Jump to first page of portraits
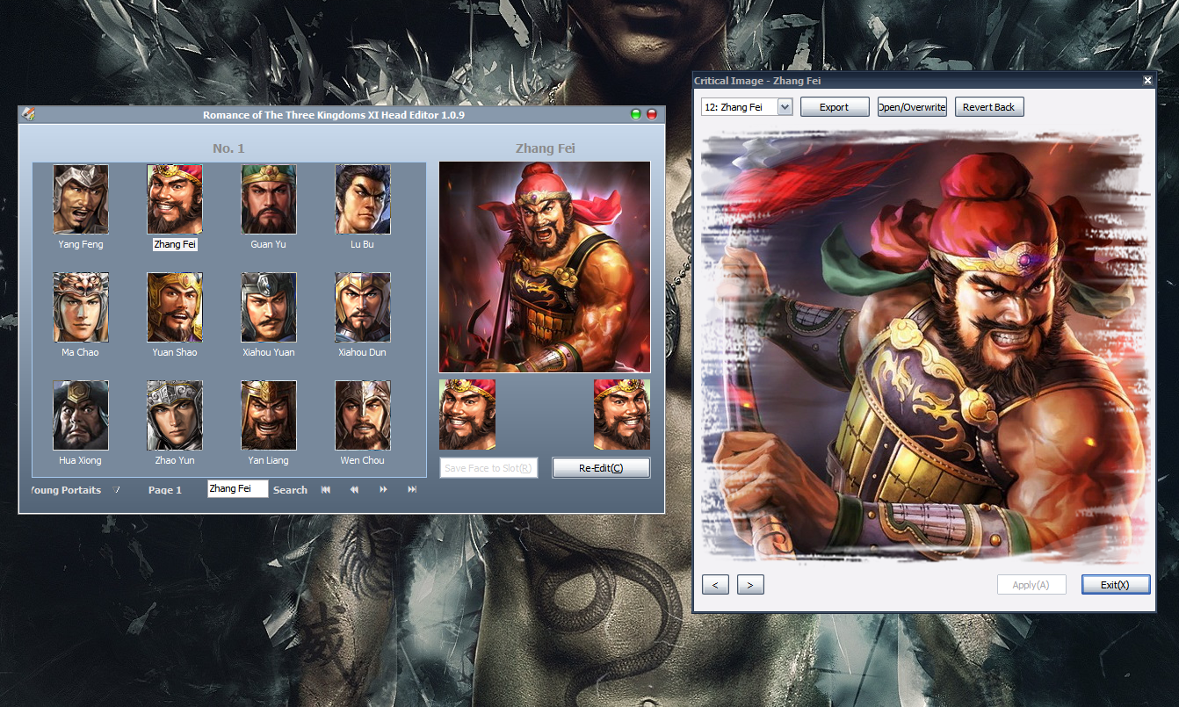 click(x=326, y=489)
